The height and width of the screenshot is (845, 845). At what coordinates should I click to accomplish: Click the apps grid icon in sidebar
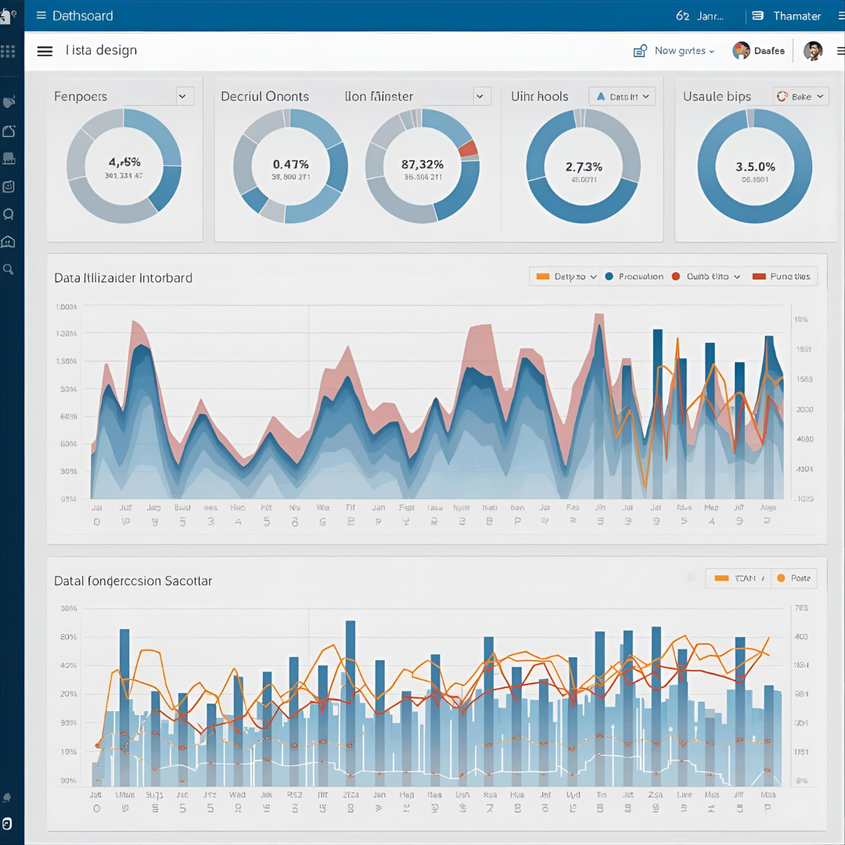(8, 52)
